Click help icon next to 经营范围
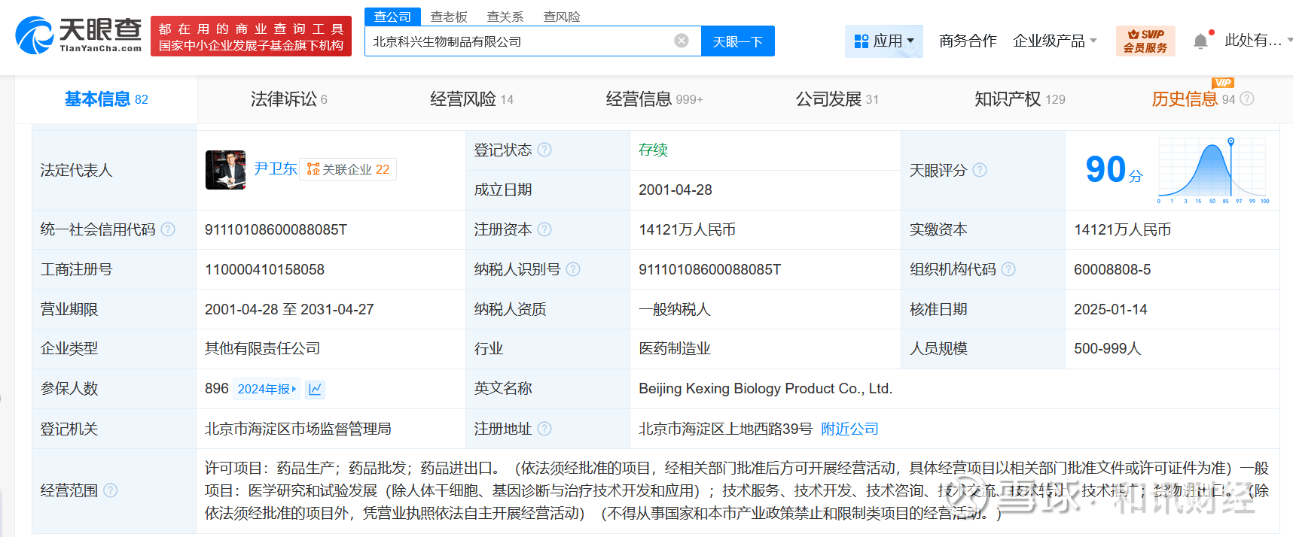 [x=111, y=490]
